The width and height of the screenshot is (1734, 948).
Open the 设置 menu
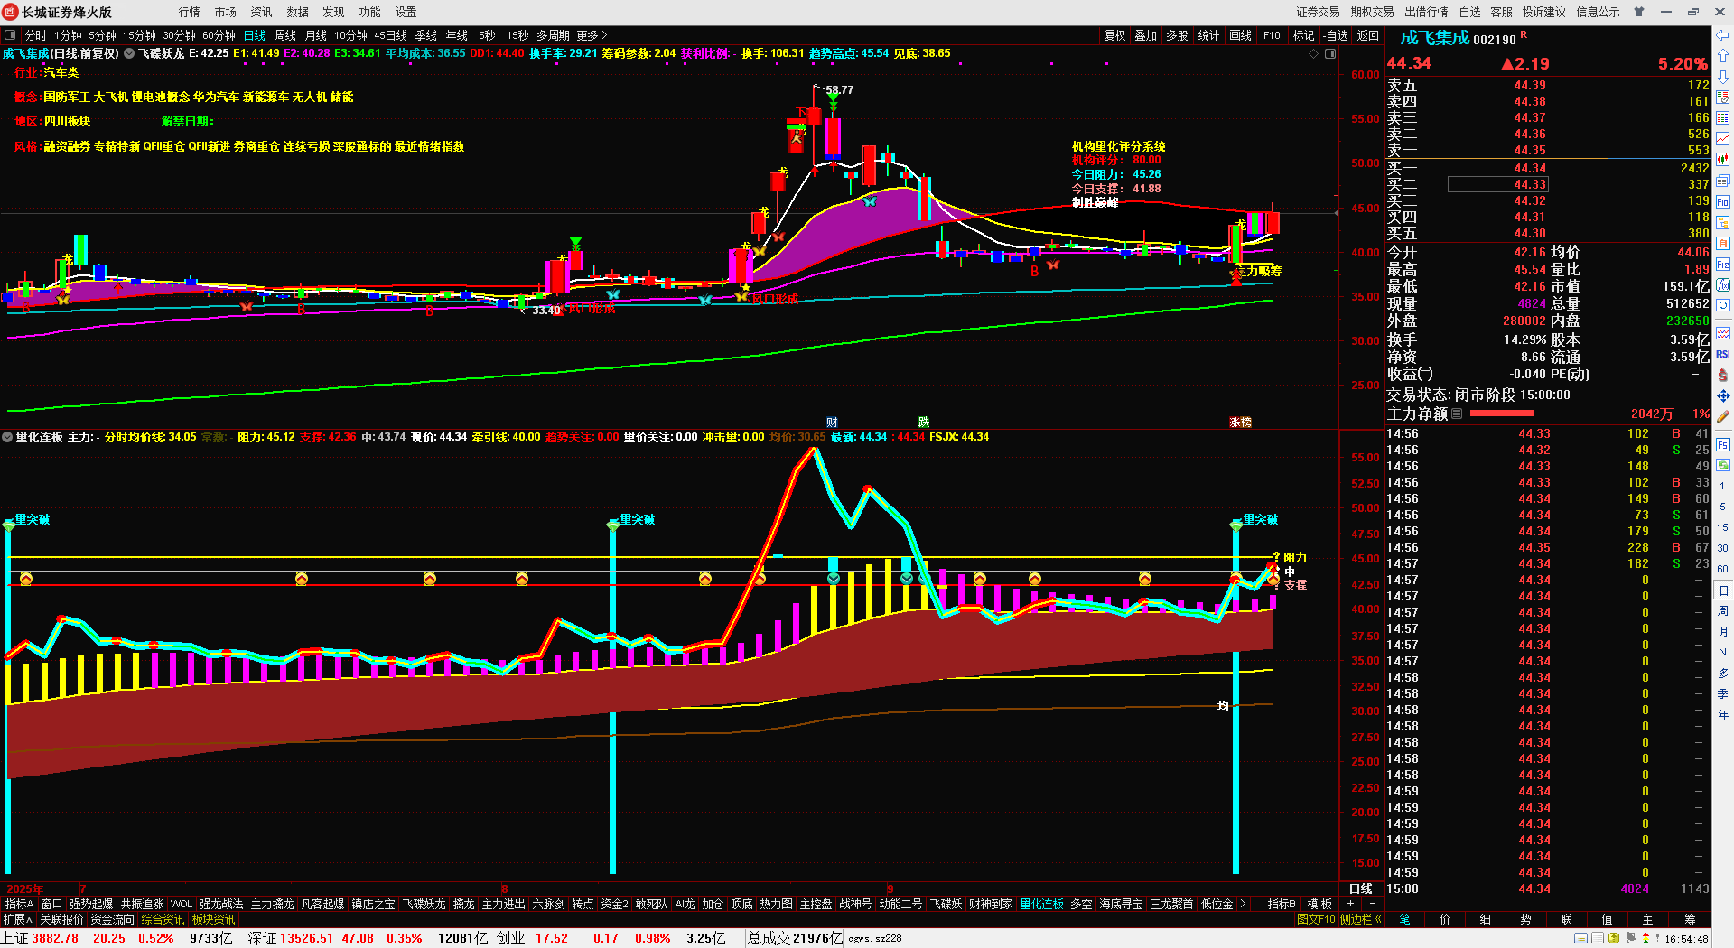point(406,12)
